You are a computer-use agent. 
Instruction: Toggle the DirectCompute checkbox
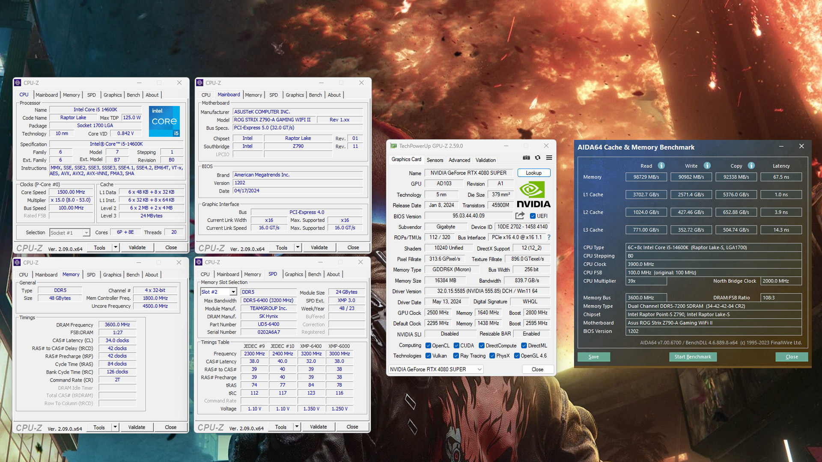tap(482, 346)
